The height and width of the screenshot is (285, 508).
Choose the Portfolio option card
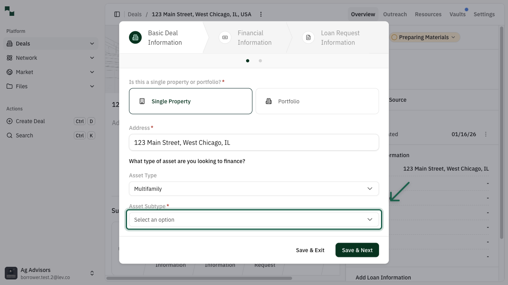317,101
